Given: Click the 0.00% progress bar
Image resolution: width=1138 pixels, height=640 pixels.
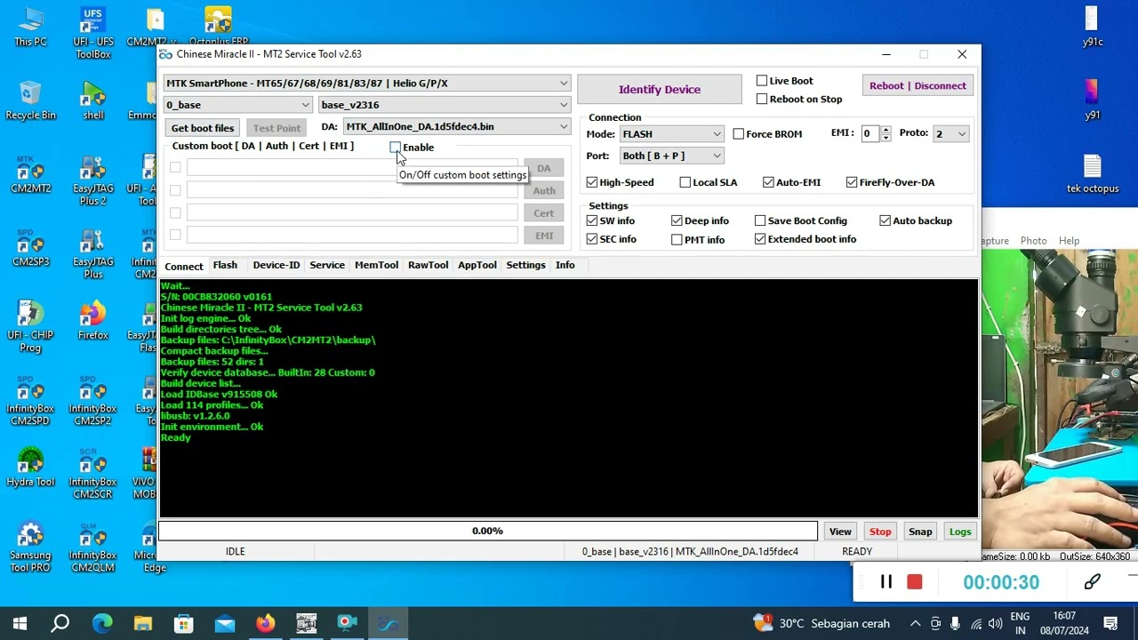Looking at the screenshot, I should pos(487,532).
